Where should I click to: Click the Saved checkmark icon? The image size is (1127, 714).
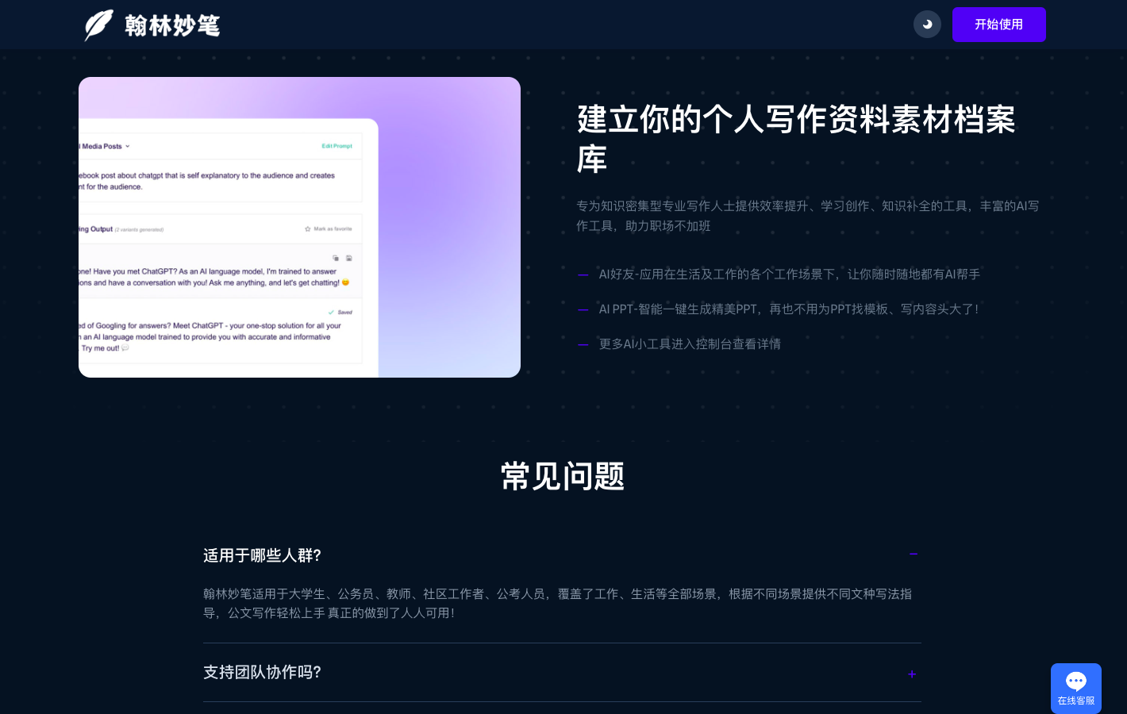(x=332, y=313)
